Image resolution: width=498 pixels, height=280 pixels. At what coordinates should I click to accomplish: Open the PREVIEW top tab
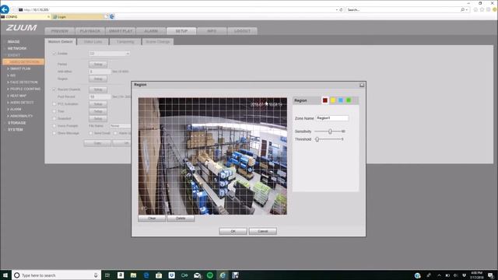pyautogui.click(x=60, y=31)
